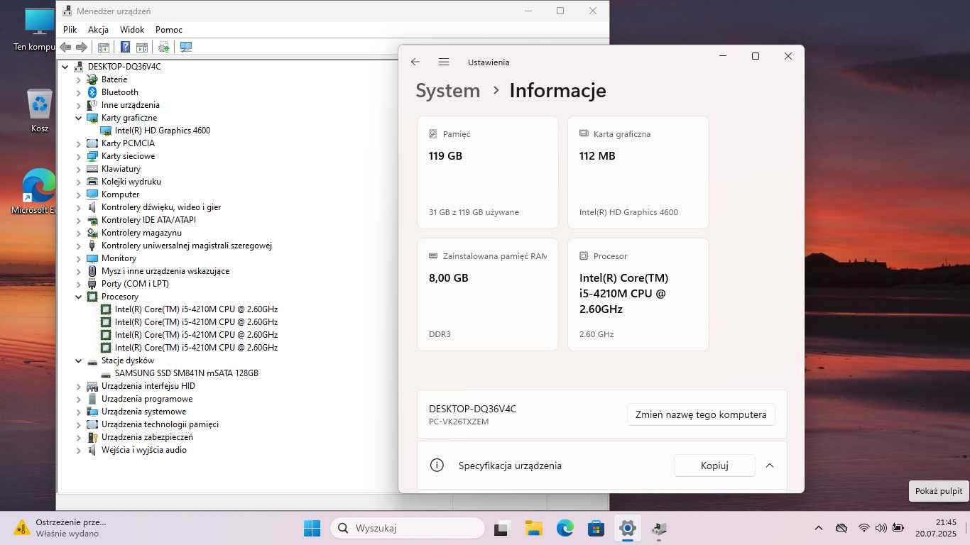
Task: Collapse the DESKTOP-DQ36V4C root node
Action: pos(65,67)
